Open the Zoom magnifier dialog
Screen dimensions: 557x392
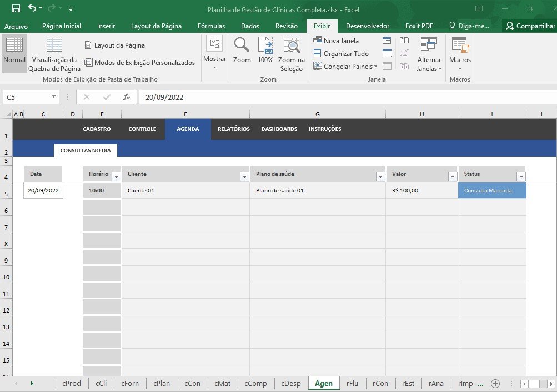(242, 50)
